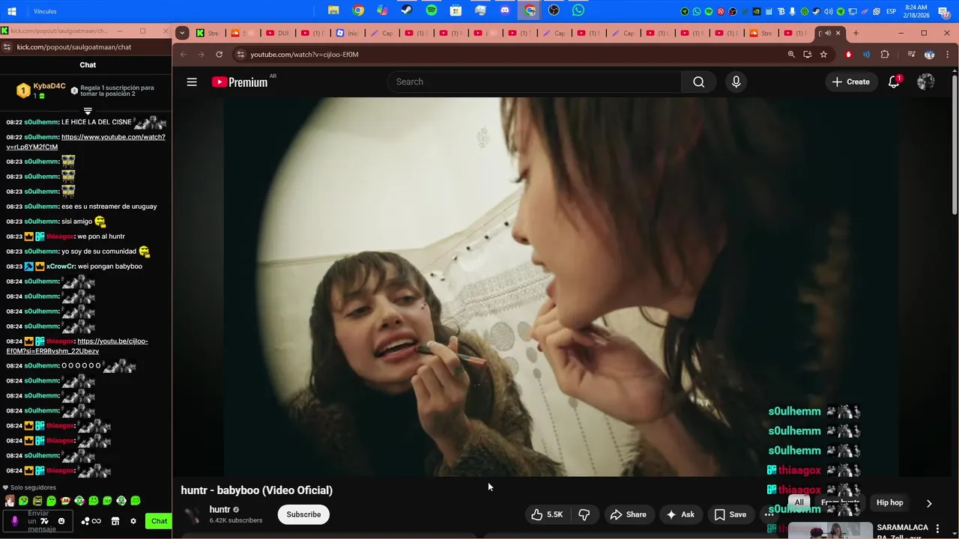The image size is (959, 539).
Task: Expand chat leaderboard chevron below KybaD4C
Action: click(88, 111)
